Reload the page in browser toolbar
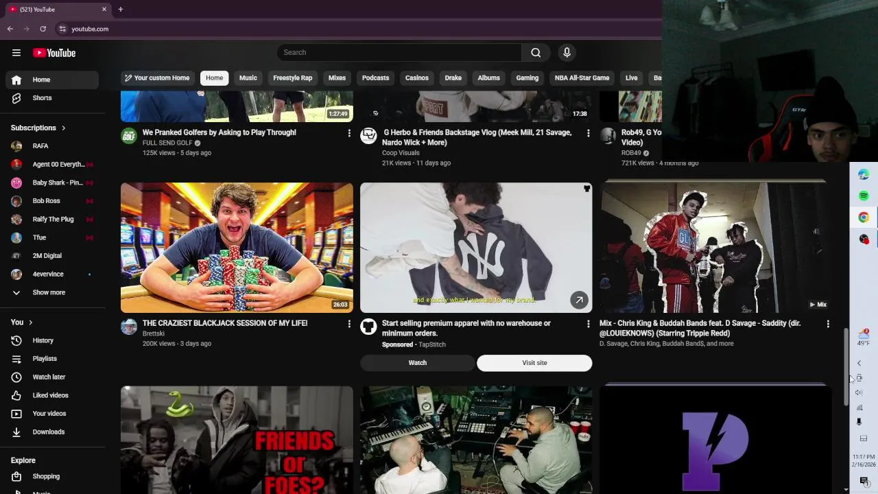Viewport: 878px width, 494px height. [43, 29]
